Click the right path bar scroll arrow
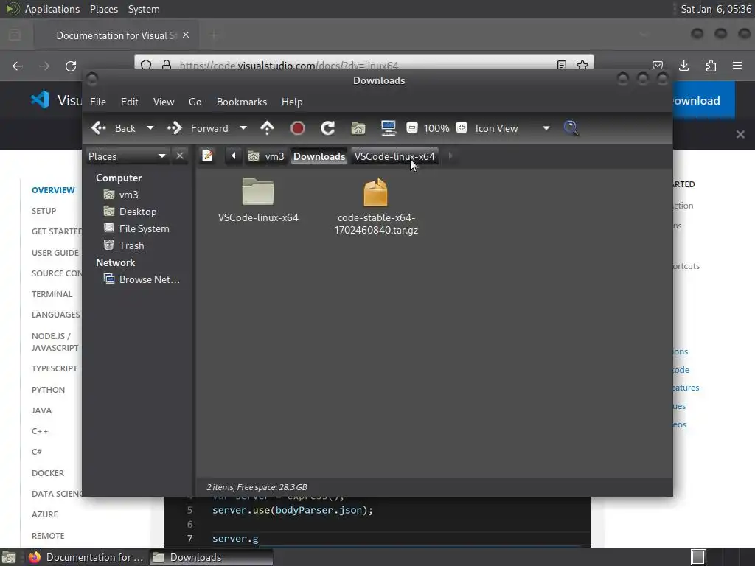Viewport: 755px width, 566px height. [x=450, y=156]
